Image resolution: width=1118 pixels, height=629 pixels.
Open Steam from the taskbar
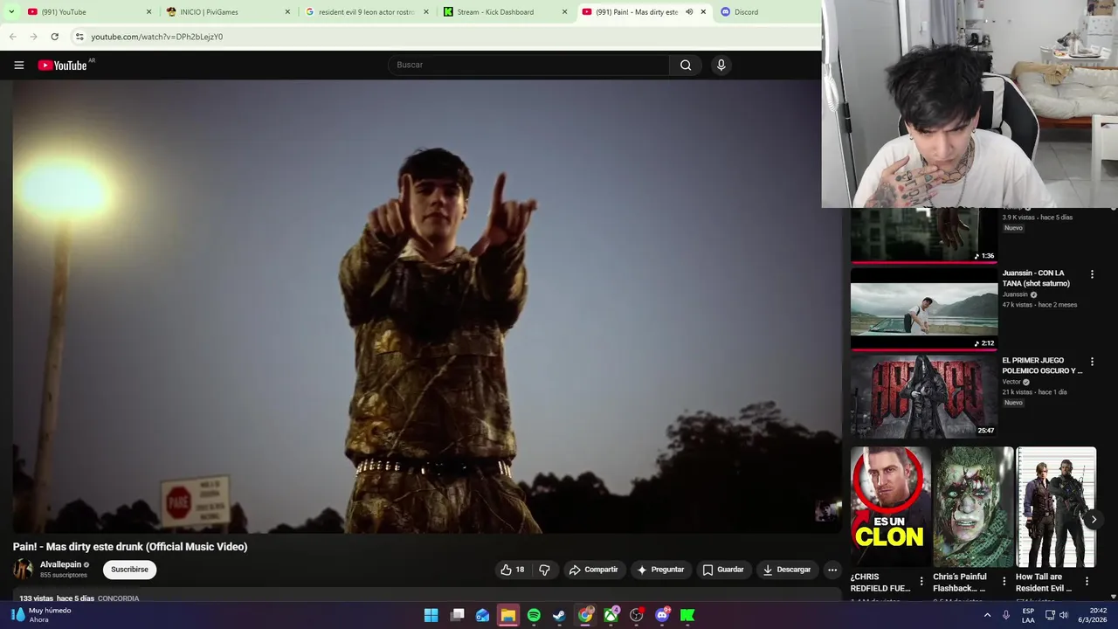(559, 615)
